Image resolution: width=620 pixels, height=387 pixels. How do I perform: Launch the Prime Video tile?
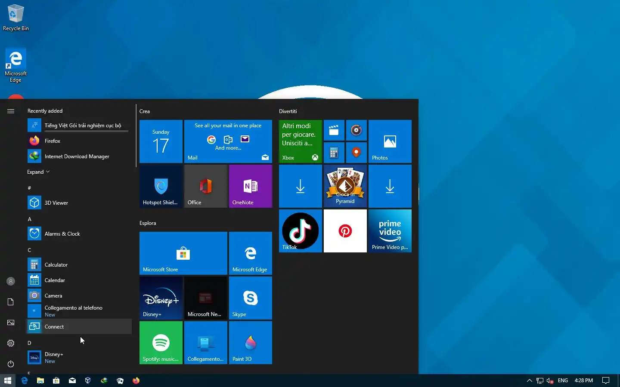coord(390,231)
